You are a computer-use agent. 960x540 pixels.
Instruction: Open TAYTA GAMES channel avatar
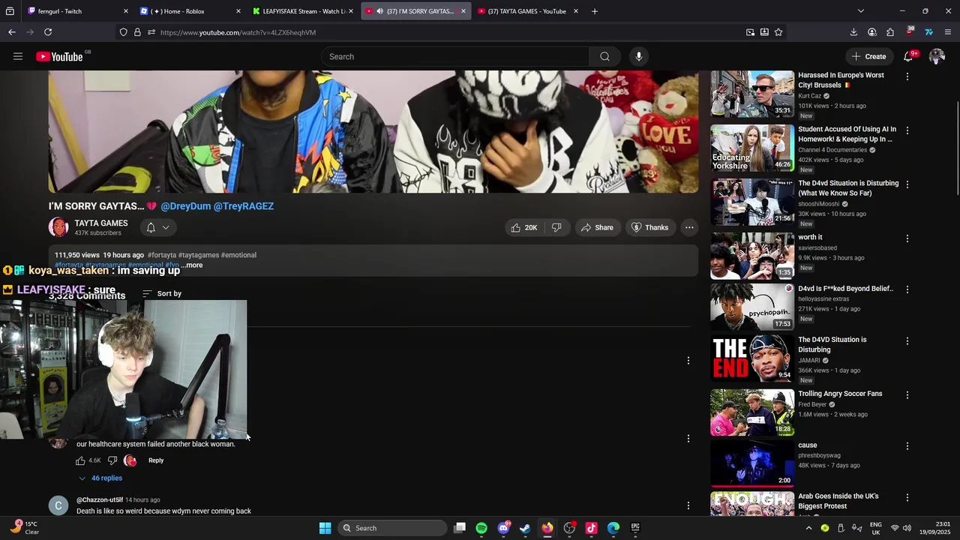coord(58,227)
